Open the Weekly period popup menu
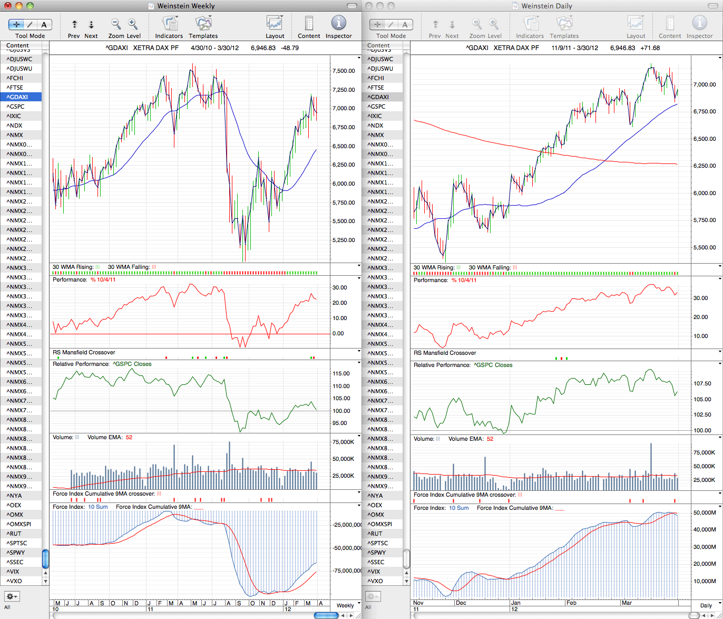Viewport: 723px width, 619px height. (345, 605)
